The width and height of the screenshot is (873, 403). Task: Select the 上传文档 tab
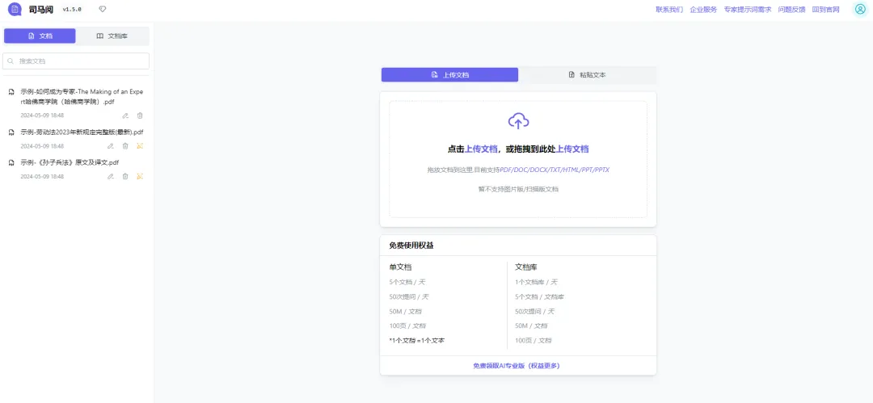(x=450, y=74)
